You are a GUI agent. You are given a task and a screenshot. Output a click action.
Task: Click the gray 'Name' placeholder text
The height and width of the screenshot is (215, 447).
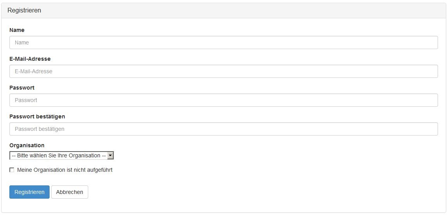(22, 42)
